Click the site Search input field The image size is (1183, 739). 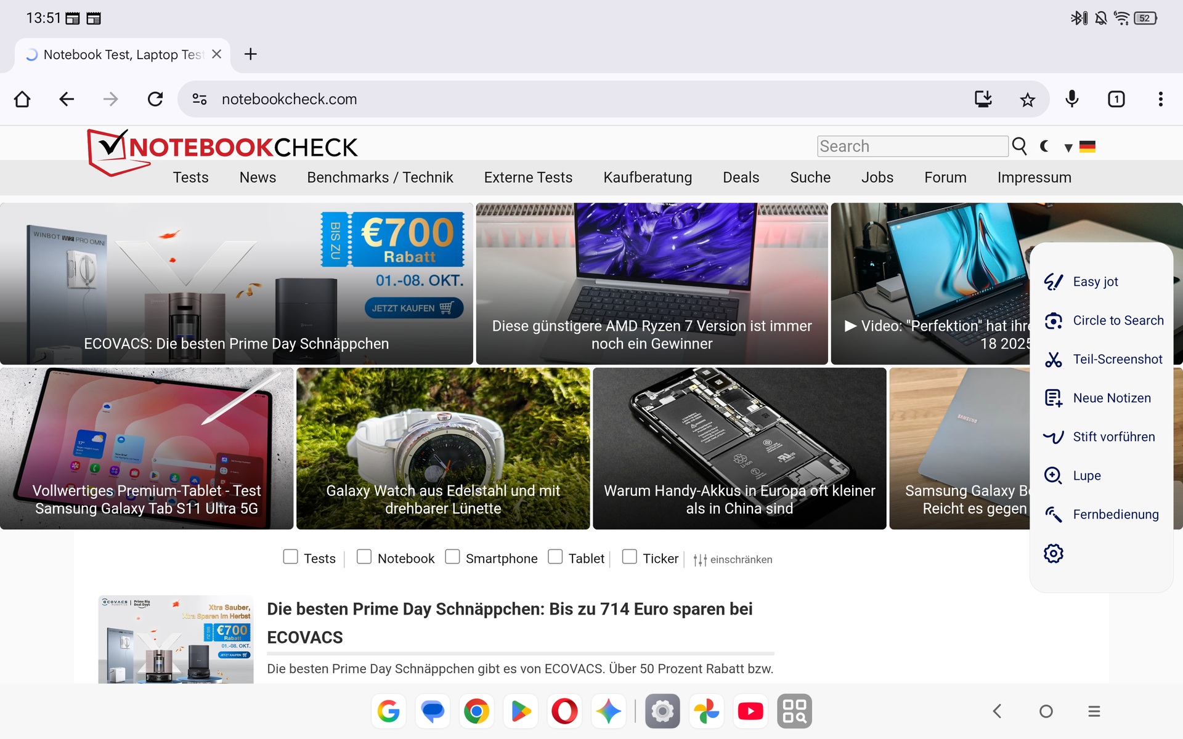click(x=912, y=146)
